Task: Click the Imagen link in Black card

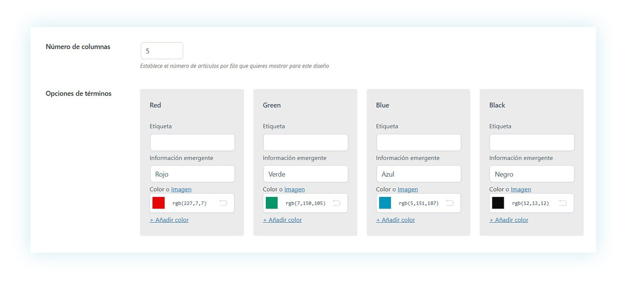Action: (x=521, y=190)
